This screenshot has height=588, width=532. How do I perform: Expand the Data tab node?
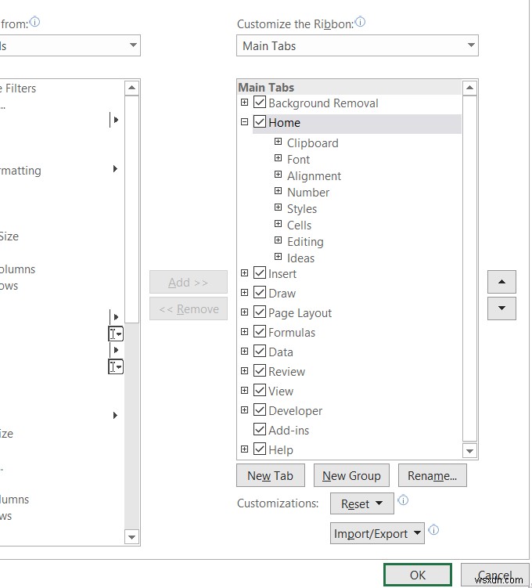pyautogui.click(x=244, y=351)
